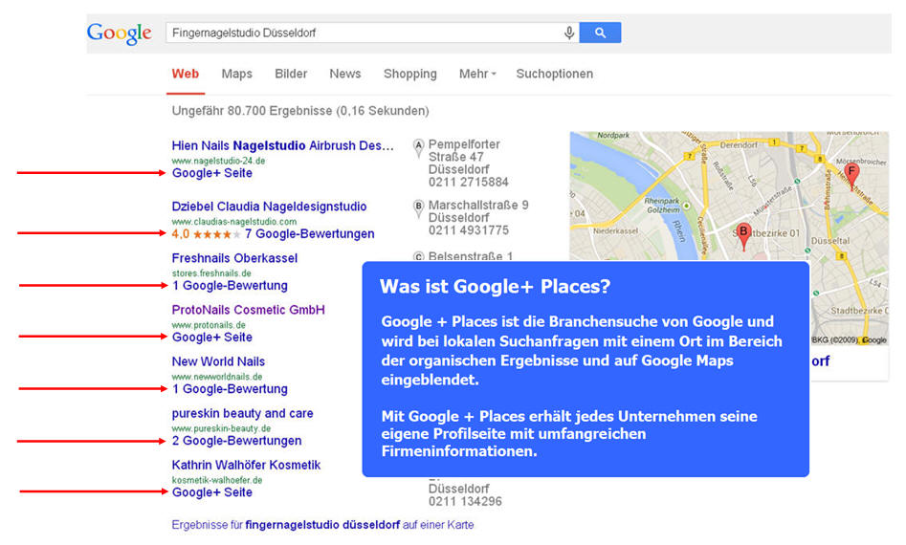Click the search field with Fingernagelstudio Düsseldorf
Screen dimensions: 906x545
tap(362, 33)
